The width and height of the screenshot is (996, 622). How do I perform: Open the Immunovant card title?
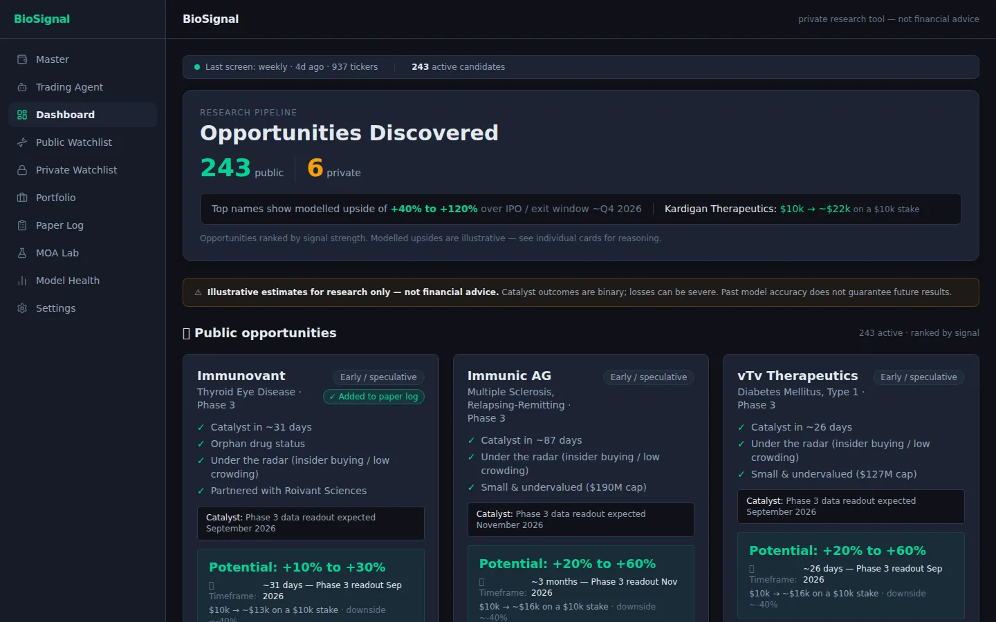[241, 376]
